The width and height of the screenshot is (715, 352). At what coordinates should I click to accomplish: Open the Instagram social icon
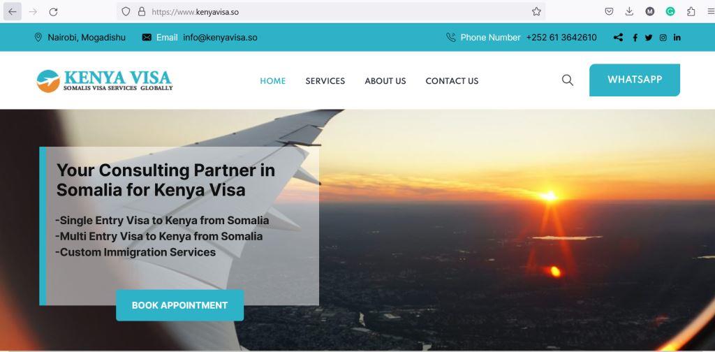[x=663, y=38]
